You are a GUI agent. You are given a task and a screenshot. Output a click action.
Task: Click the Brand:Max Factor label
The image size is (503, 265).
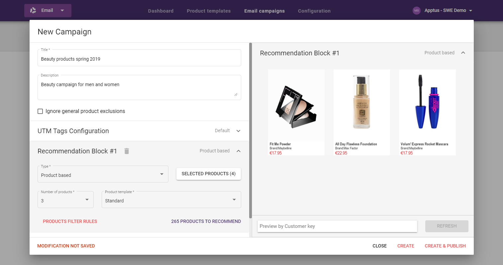[x=347, y=148]
